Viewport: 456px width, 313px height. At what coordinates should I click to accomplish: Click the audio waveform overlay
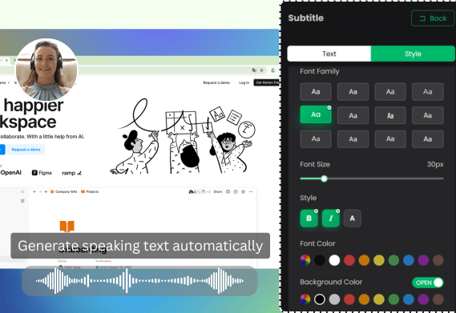click(139, 281)
